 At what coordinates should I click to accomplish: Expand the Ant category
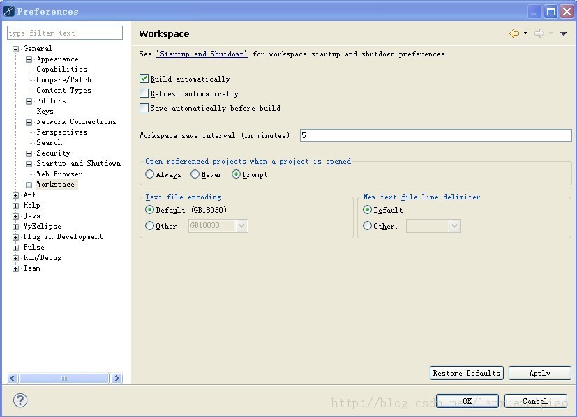coord(15,195)
